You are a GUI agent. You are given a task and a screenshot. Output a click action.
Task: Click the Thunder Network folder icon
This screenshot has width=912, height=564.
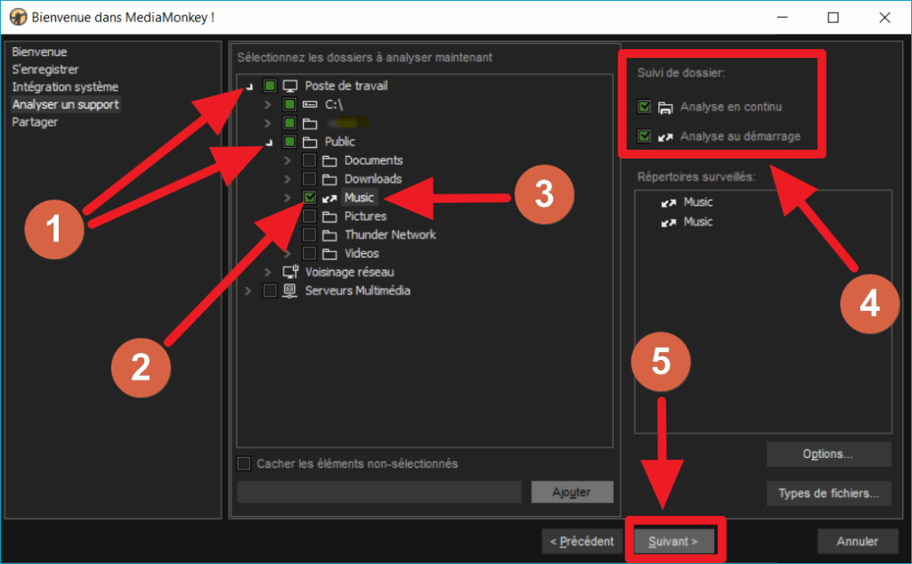(330, 235)
